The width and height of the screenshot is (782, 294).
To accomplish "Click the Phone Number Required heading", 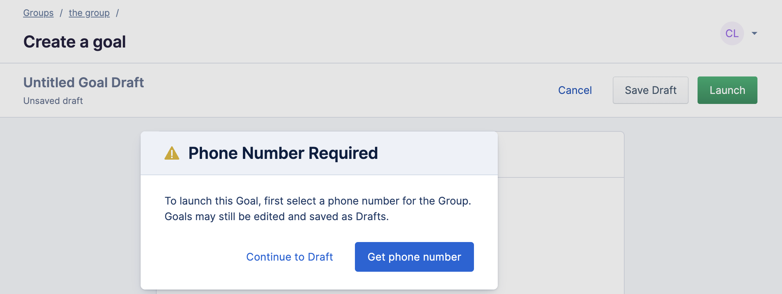I will tap(283, 153).
